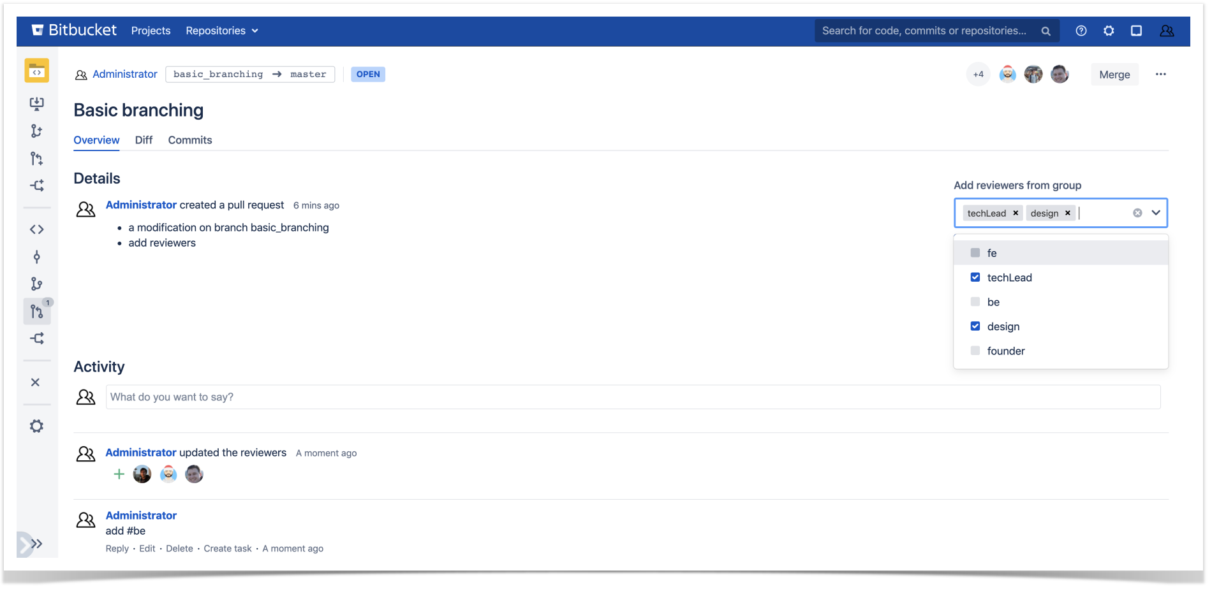This screenshot has height=589, width=1212.
Task: Collapse the reviewer group dropdown arrow
Action: click(1156, 213)
